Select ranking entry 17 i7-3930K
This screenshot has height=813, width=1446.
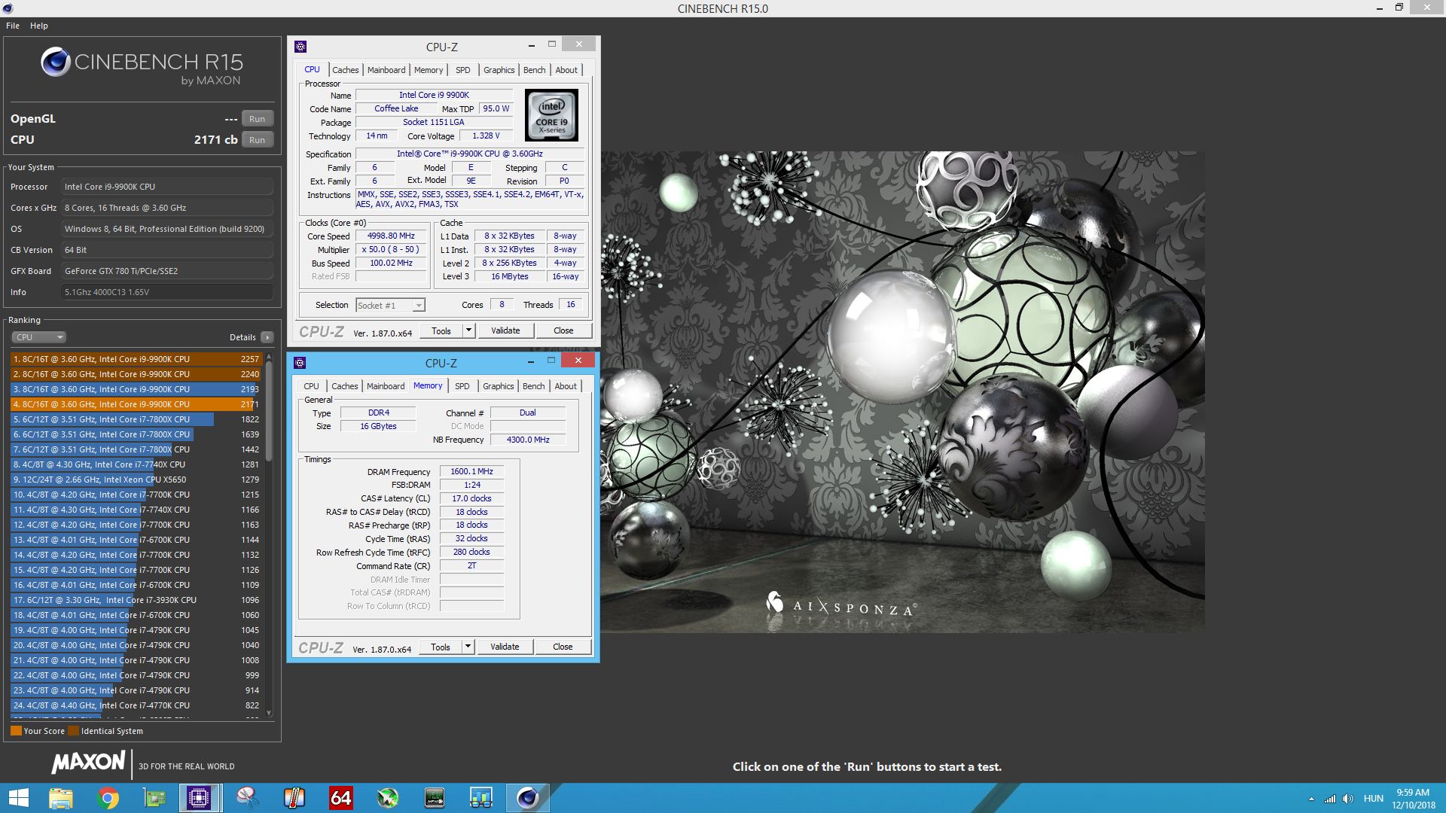pos(136,600)
